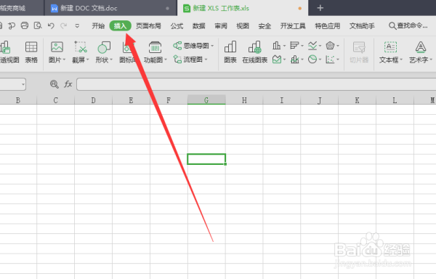Image resolution: width=436 pixels, height=279 pixels.
Task: Switch to the 开始 ribbon tab
Action: [x=98, y=26]
